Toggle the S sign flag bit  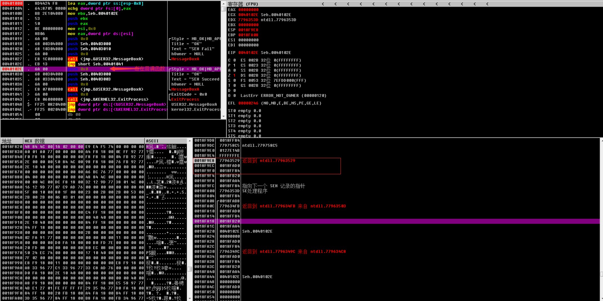point(235,80)
